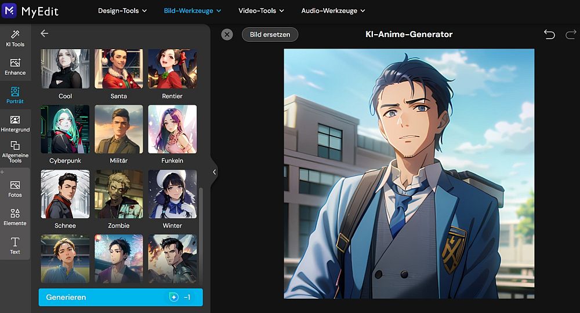This screenshot has width=580, height=313.
Task: Open the Enhance sidebar section
Action: pyautogui.click(x=15, y=67)
